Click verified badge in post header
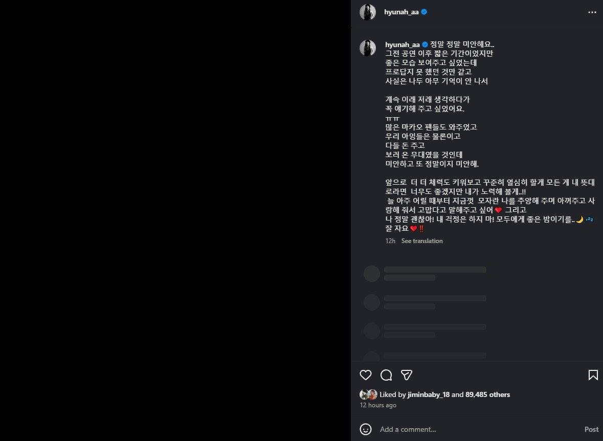The image size is (603, 441). pos(424,12)
